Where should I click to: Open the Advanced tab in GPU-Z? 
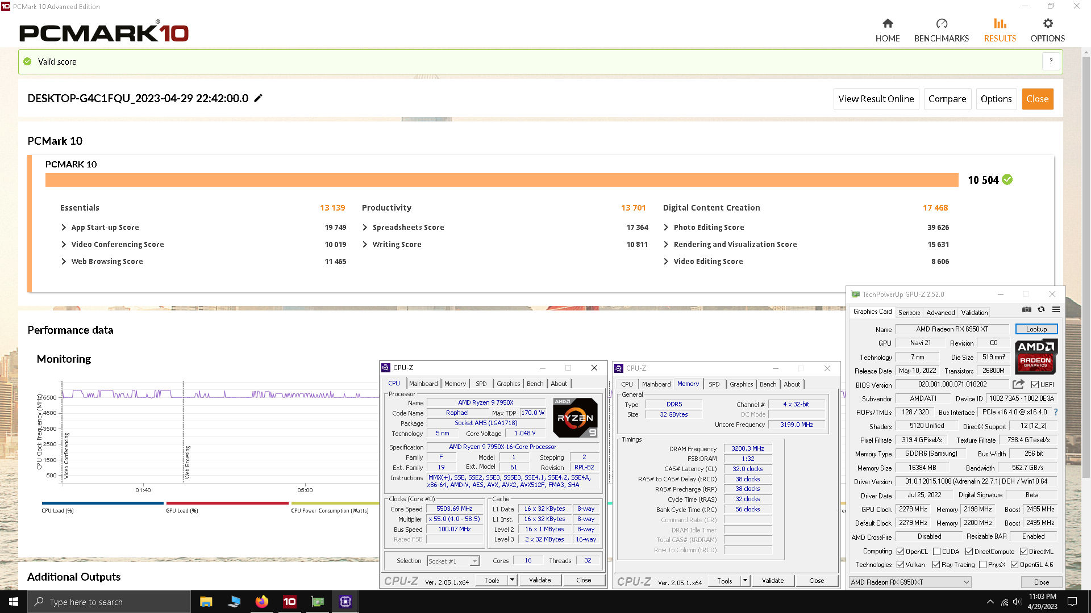[940, 313]
